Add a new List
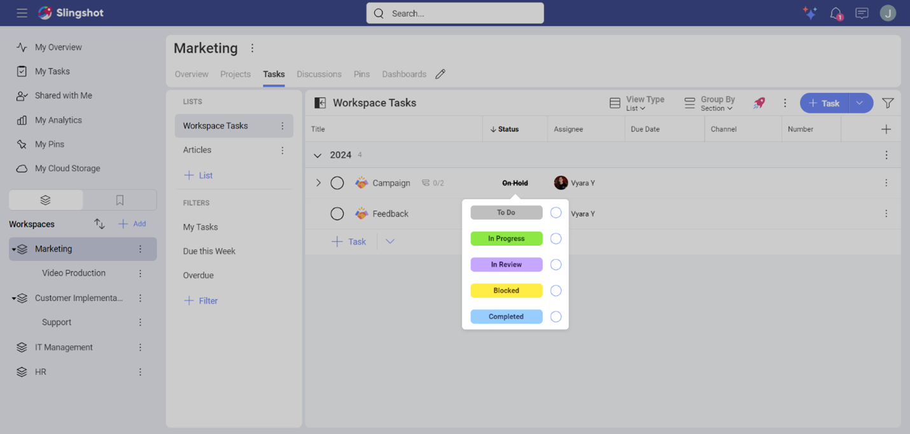 (198, 175)
